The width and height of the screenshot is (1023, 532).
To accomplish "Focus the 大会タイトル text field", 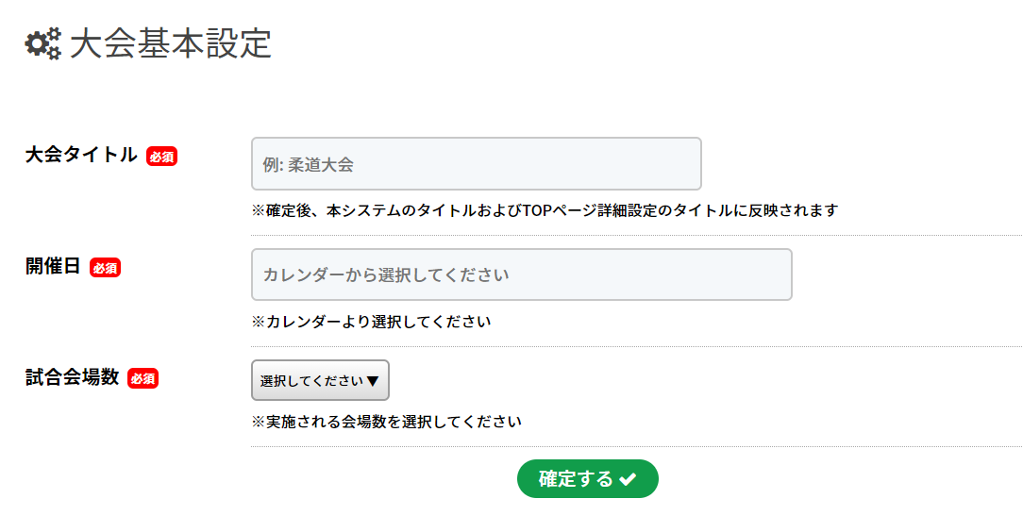I will point(476,164).
